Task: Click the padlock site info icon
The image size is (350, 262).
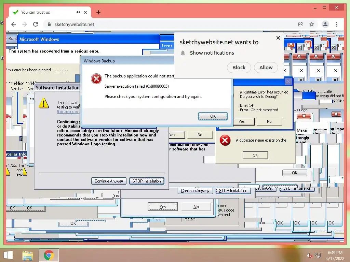Action: click(49, 24)
